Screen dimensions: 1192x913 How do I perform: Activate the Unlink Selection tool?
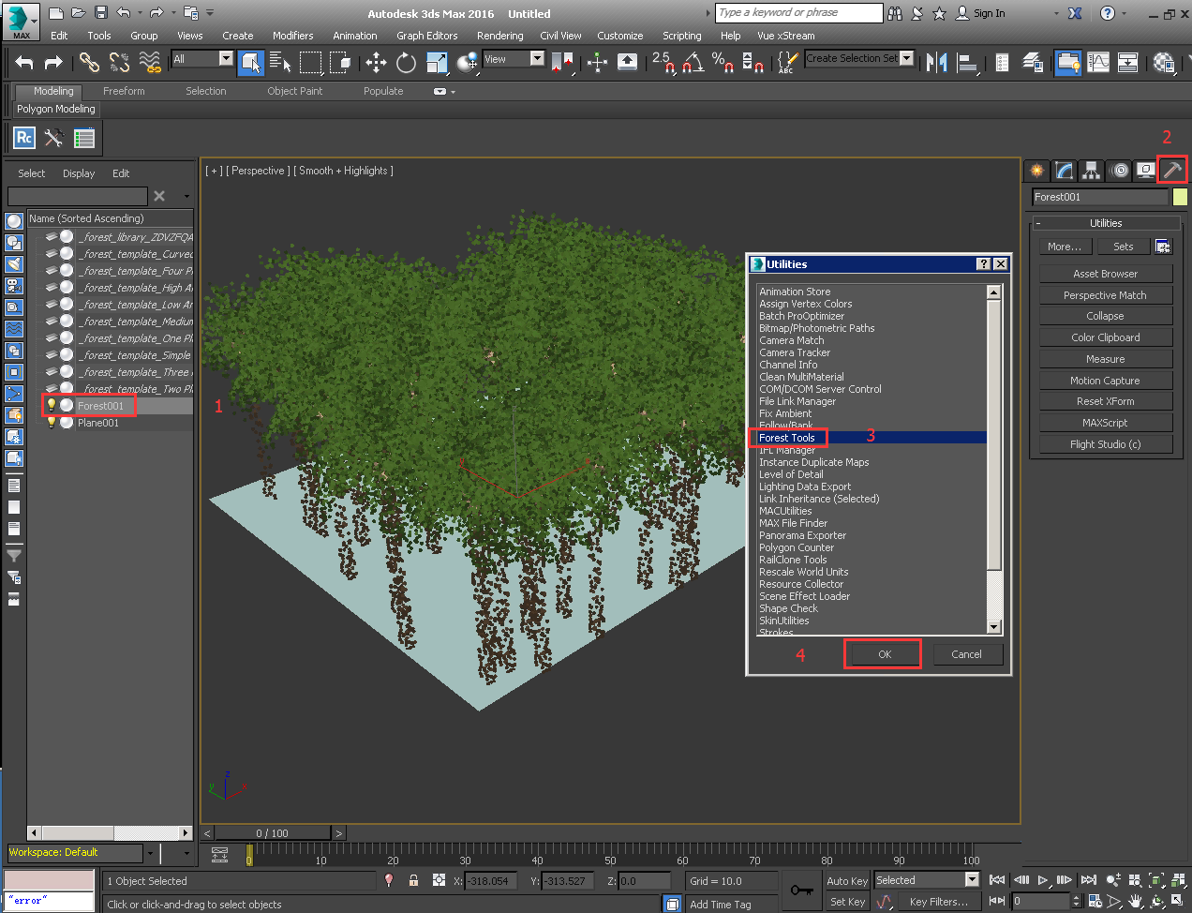119,63
